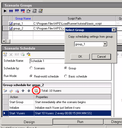This screenshot has width=122, height=128.
Task: Click red-circled copy schedule settings icon
Action: coord(36,91)
